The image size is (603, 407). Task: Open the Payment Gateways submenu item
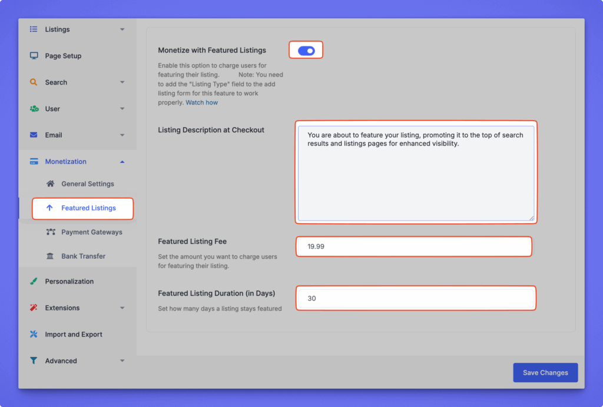click(91, 232)
